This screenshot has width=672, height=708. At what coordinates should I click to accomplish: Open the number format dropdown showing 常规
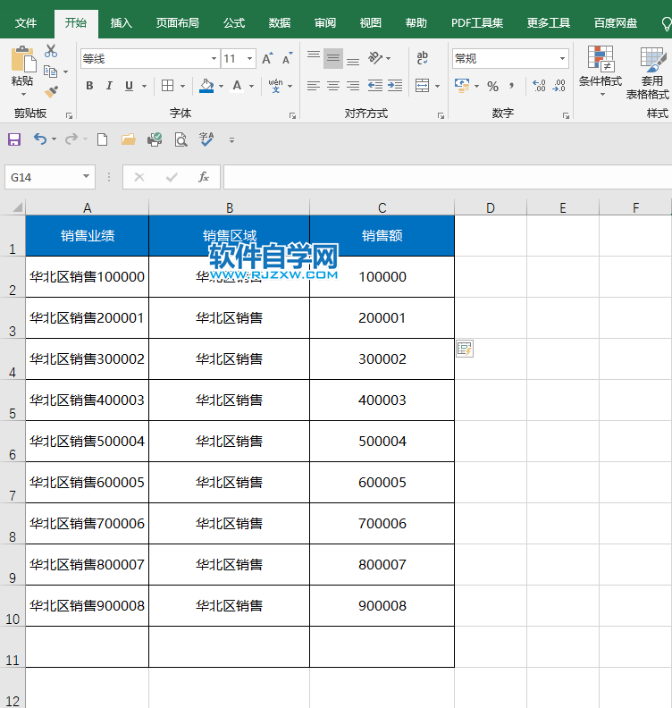click(x=562, y=59)
